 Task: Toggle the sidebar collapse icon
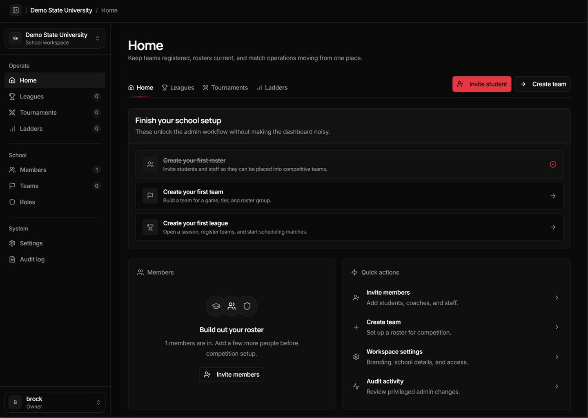16,10
